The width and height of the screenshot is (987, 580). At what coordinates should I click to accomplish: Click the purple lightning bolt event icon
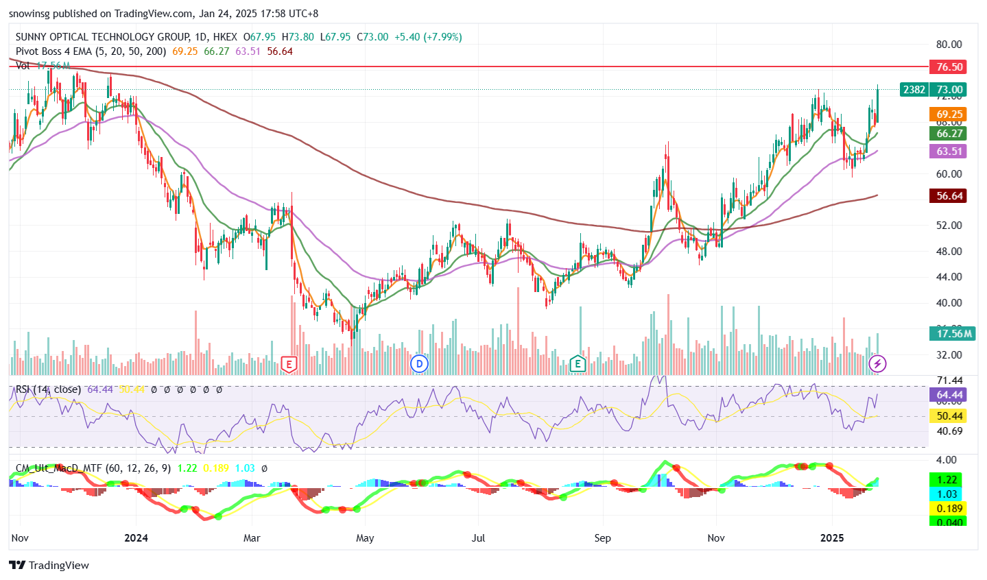point(877,364)
